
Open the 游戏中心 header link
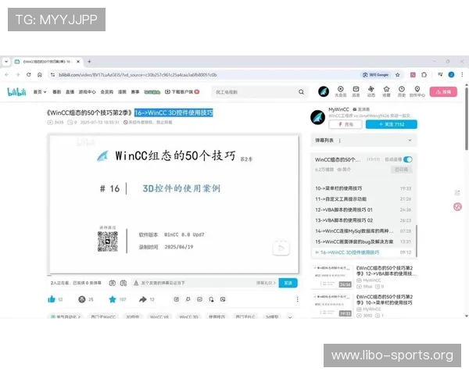(87, 92)
